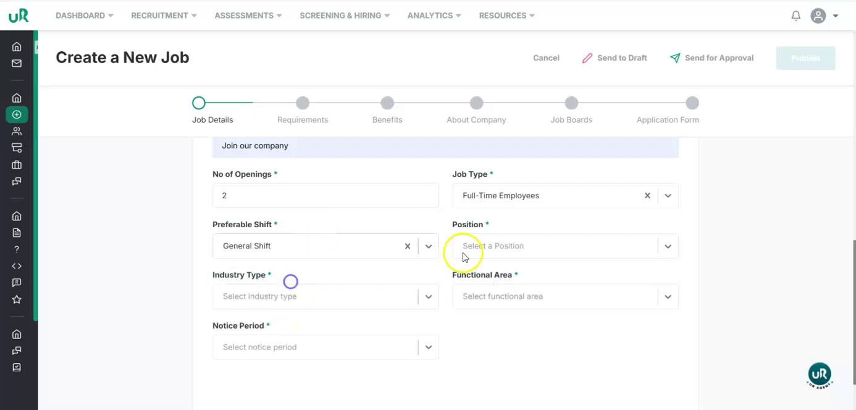The width and height of the screenshot is (856, 410).
Task: Open the UR Agent chat bubble
Action: click(819, 375)
